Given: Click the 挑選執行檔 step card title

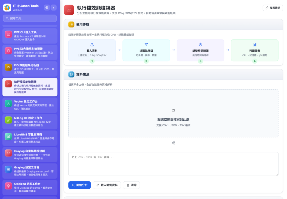Looking at the screenshot, I should (x=146, y=51).
